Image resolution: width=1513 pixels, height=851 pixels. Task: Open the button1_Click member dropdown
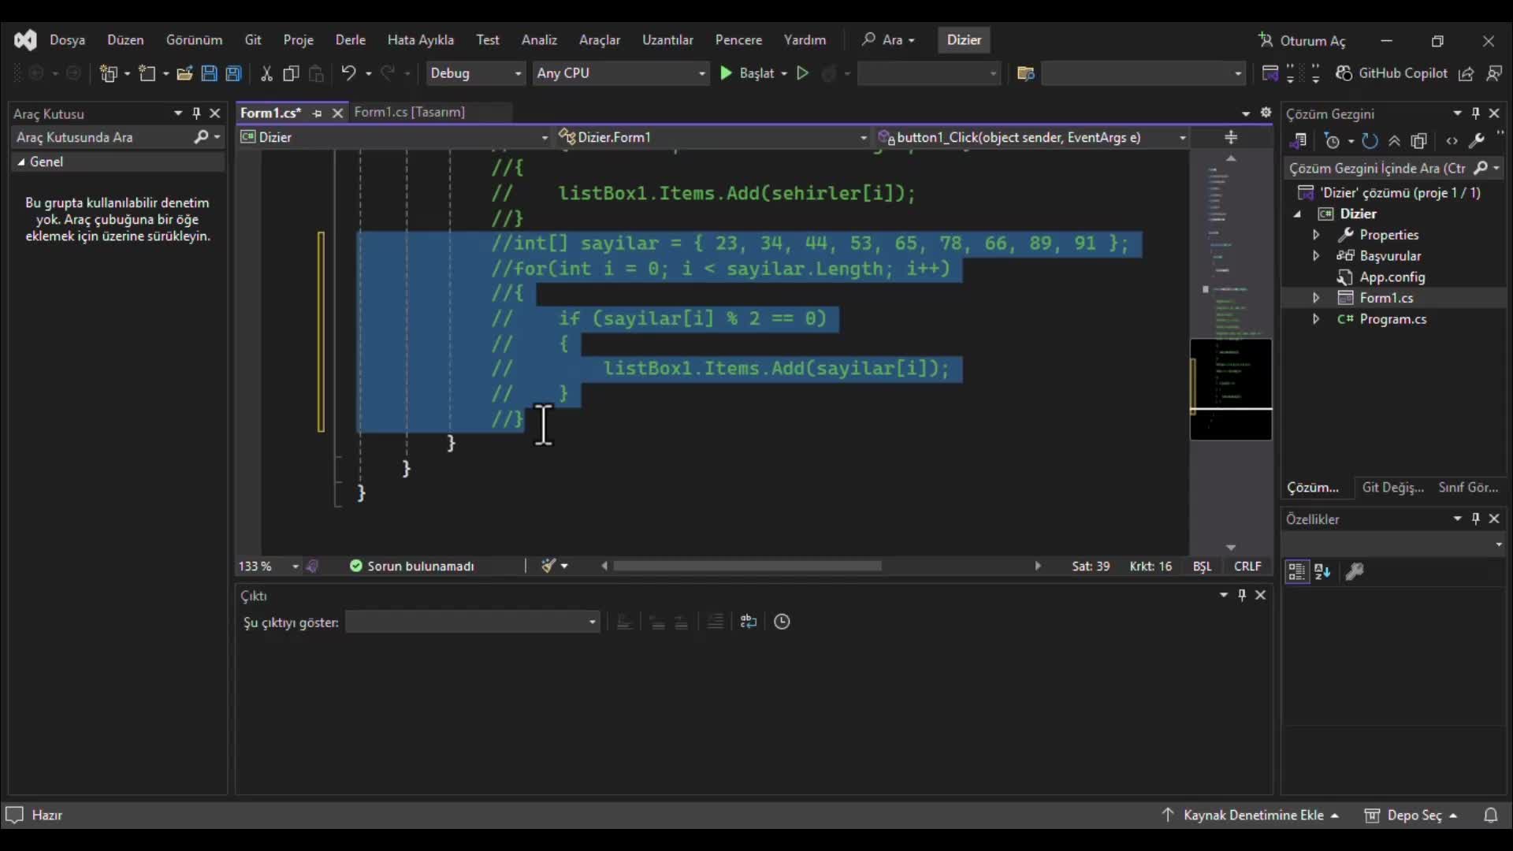point(1032,137)
